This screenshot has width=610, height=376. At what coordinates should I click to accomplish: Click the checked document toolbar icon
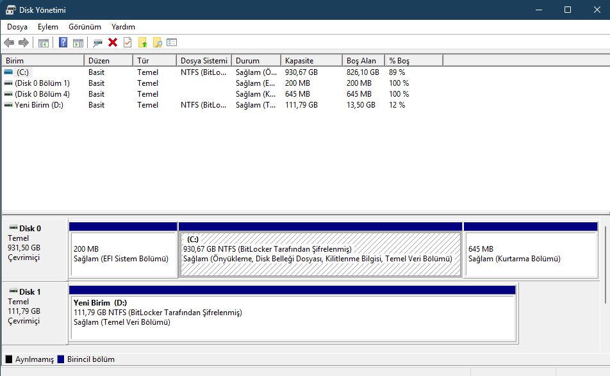tap(127, 42)
